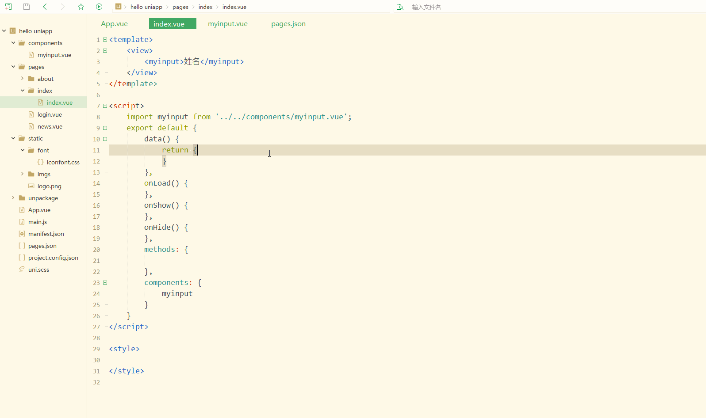The image size is (706, 418).
Task: Click the login.vue file icon
Action: click(31, 114)
